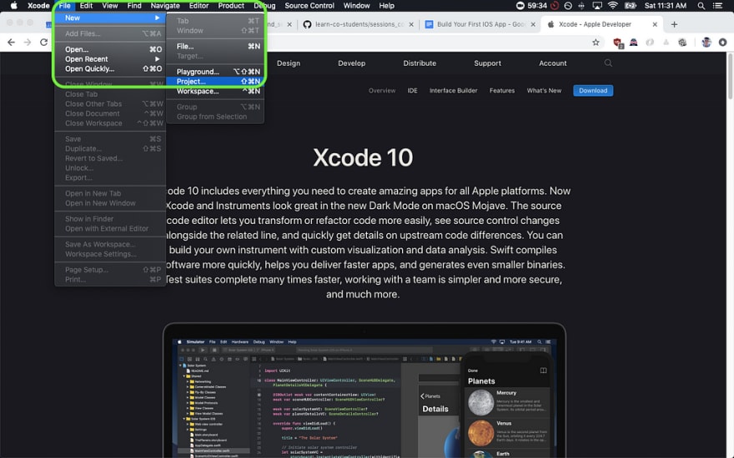Select Playground… in the New submenu

click(x=215, y=72)
